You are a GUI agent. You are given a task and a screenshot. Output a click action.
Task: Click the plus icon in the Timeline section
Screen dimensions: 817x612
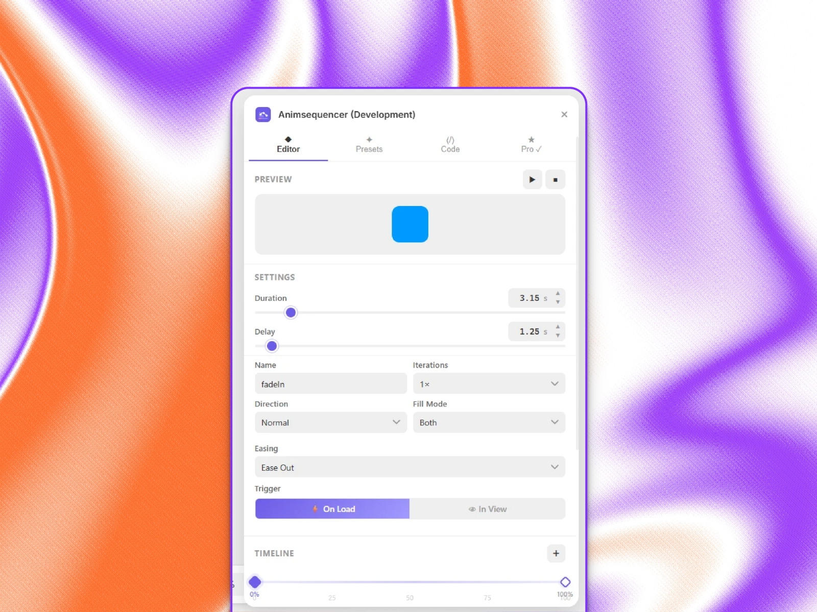point(556,553)
